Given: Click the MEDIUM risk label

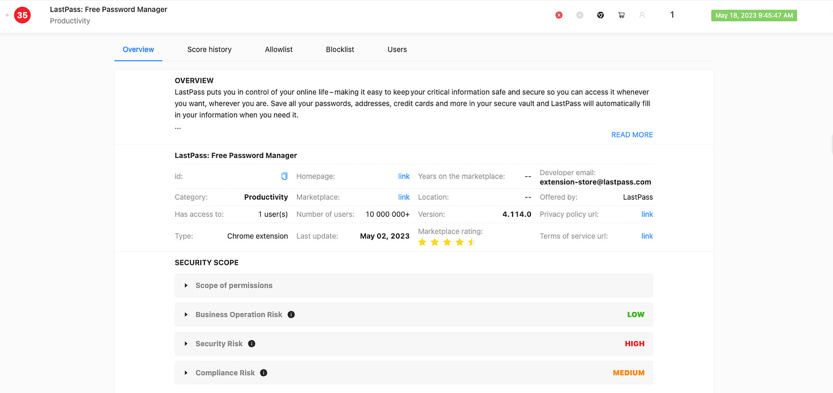Looking at the screenshot, I should (x=629, y=373).
